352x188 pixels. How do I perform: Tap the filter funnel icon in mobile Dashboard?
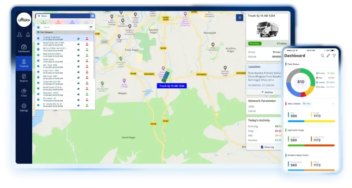point(334,55)
